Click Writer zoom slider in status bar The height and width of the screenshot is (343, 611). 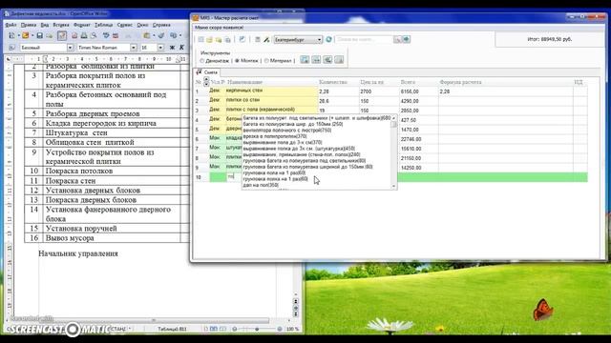pos(257,329)
